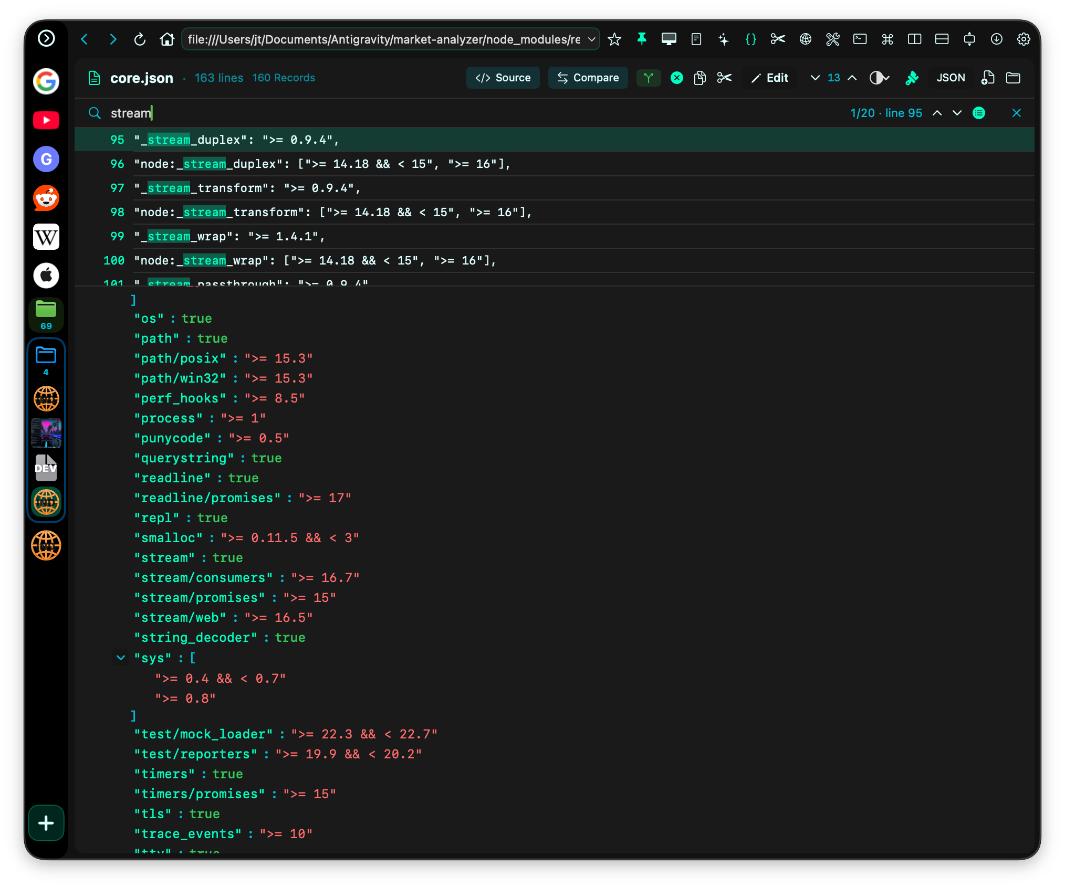The width and height of the screenshot is (1065, 888).
Task: Unpin the tab via the pin icon
Action: pyautogui.click(x=642, y=39)
